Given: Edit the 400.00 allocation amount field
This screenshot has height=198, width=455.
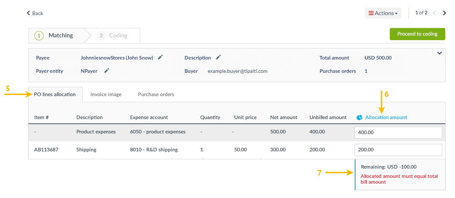Looking at the screenshot, I should click(x=398, y=132).
